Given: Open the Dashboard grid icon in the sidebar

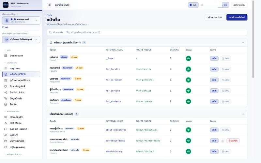Looking at the screenshot, I should pyautogui.click(x=6, y=55).
